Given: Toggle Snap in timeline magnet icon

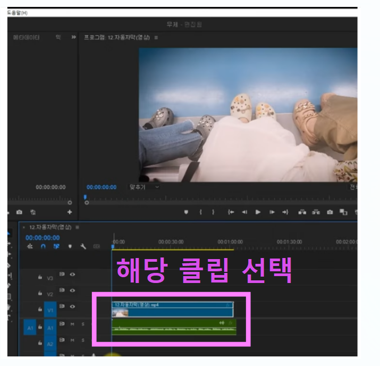Looking at the screenshot, I should point(43,247).
